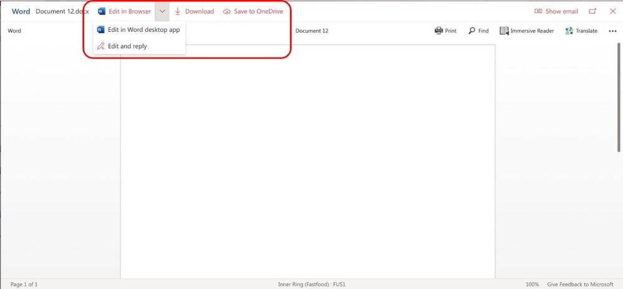Download the document
The height and width of the screenshot is (289, 623).
click(195, 11)
